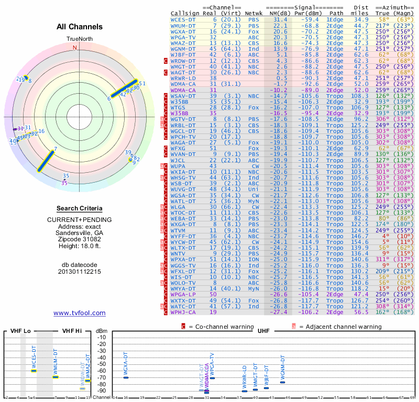The height and width of the screenshot is (402, 419).
Task: Select the WCES-DT callsign in the table
Action: (183, 19)
